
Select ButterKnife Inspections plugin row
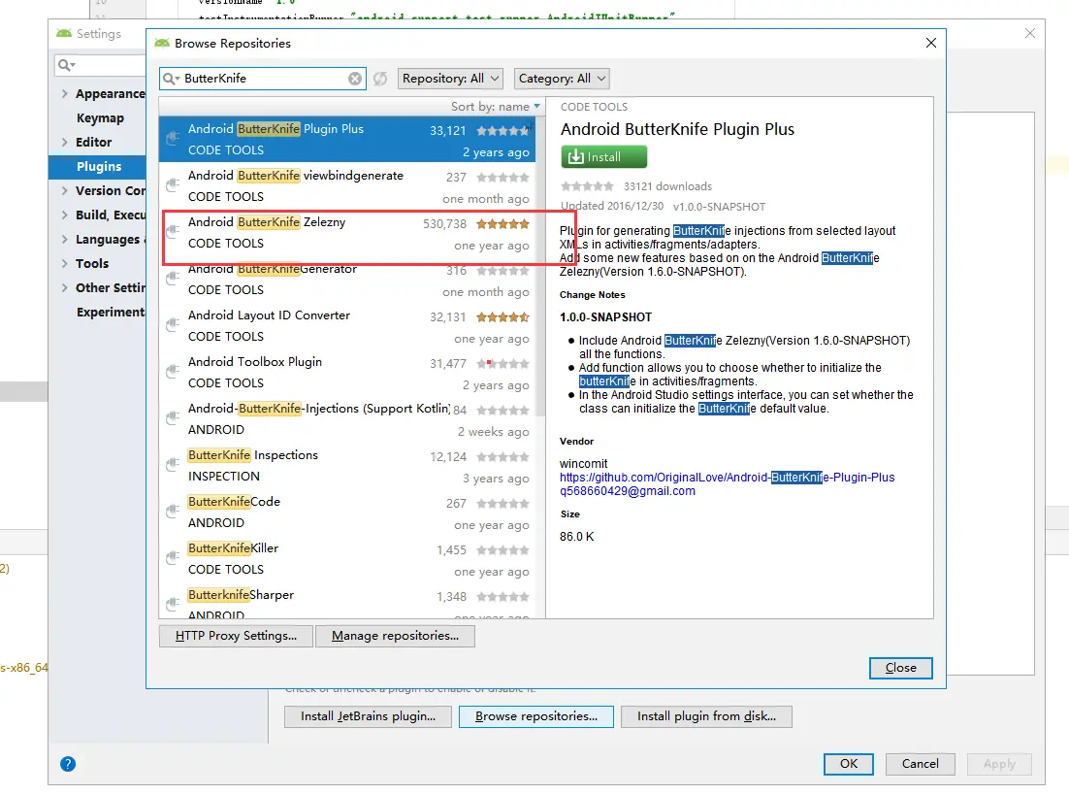point(347,466)
